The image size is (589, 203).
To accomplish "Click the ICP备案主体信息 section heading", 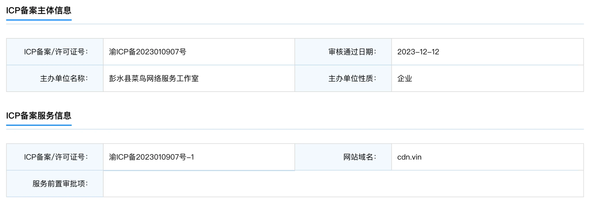I will (39, 11).
